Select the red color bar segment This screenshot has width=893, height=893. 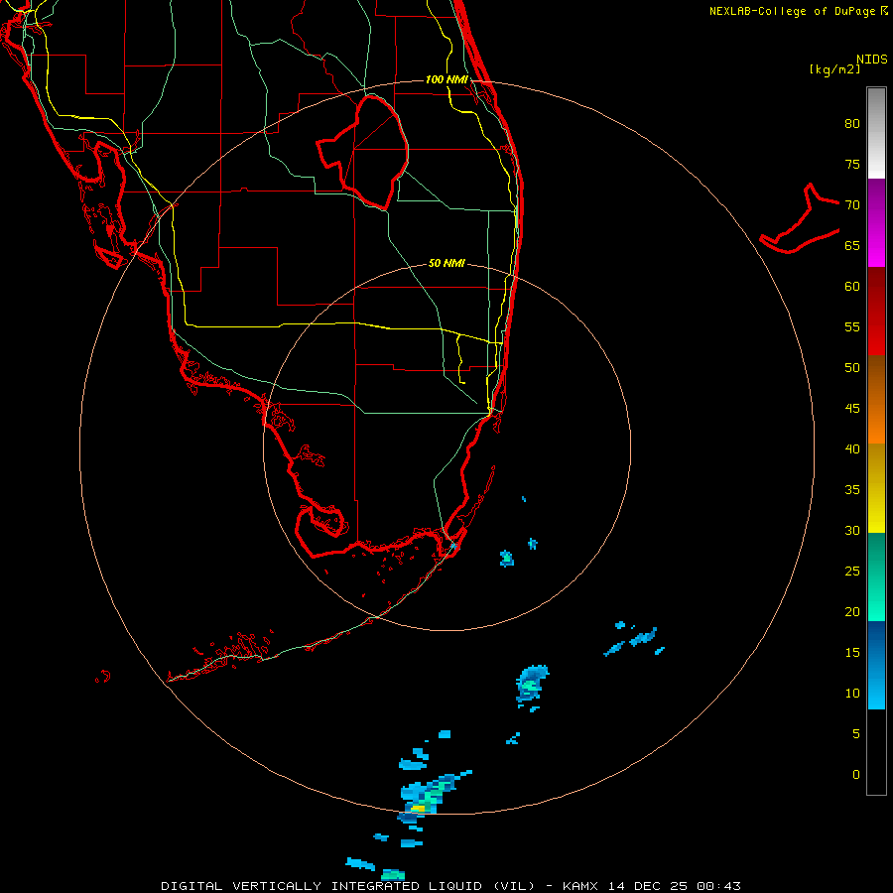tap(876, 312)
